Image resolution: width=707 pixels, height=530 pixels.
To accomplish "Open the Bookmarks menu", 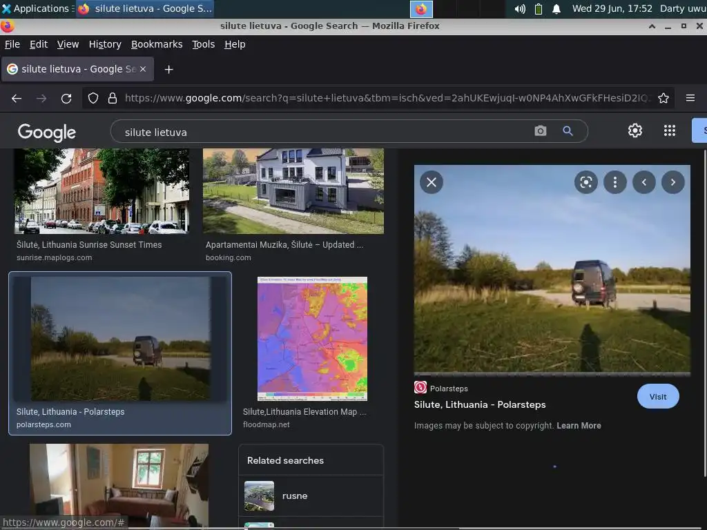I will (x=157, y=44).
